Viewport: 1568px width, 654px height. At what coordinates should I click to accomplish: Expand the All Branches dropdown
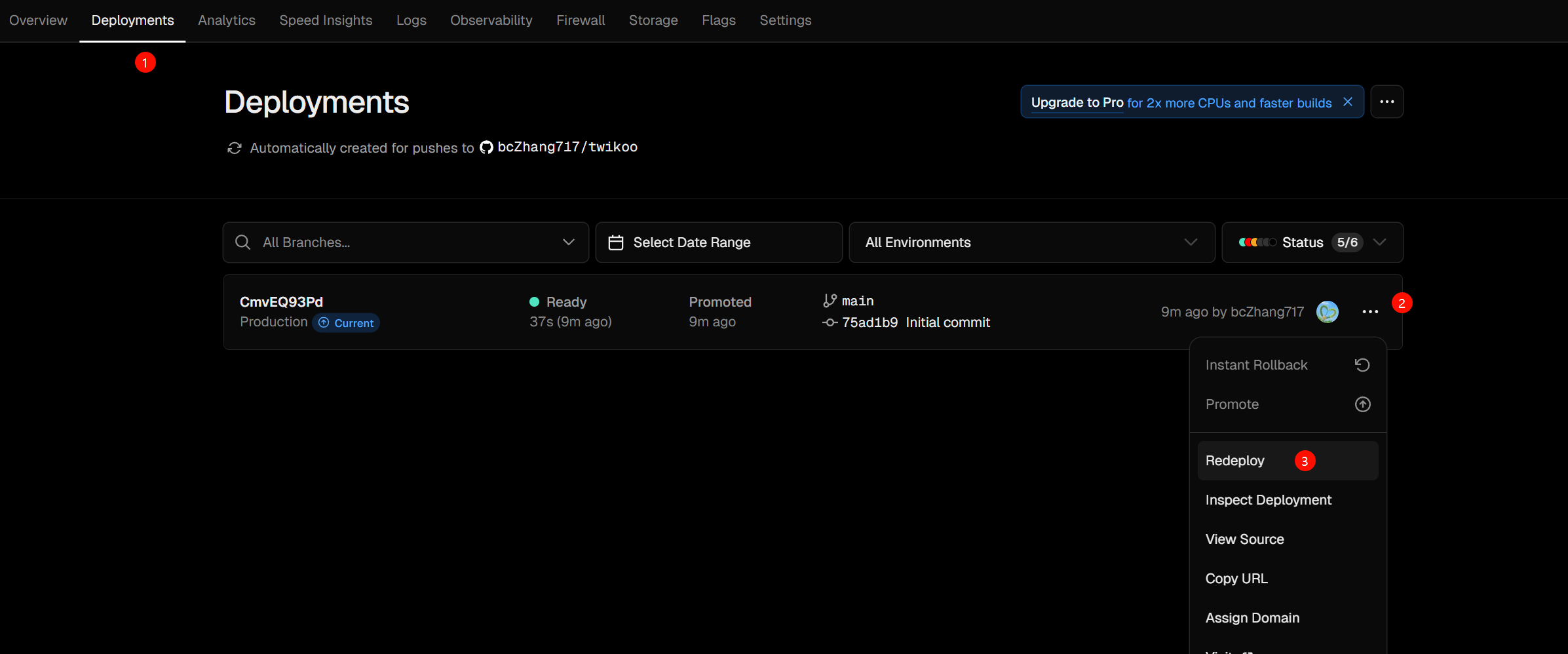(x=568, y=242)
